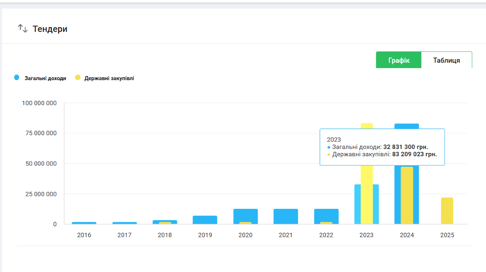This screenshot has height=272, width=486.
Task: Select the blue bar for 2016
Action: pyautogui.click(x=84, y=223)
